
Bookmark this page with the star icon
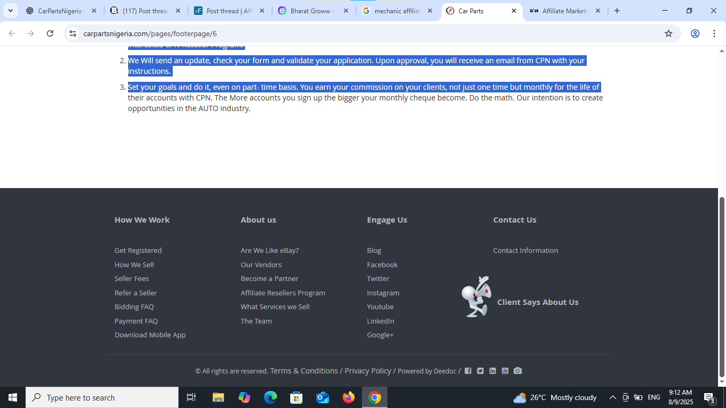click(669, 33)
